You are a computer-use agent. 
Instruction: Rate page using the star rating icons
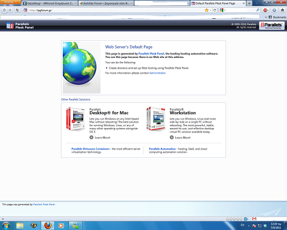point(234,219)
